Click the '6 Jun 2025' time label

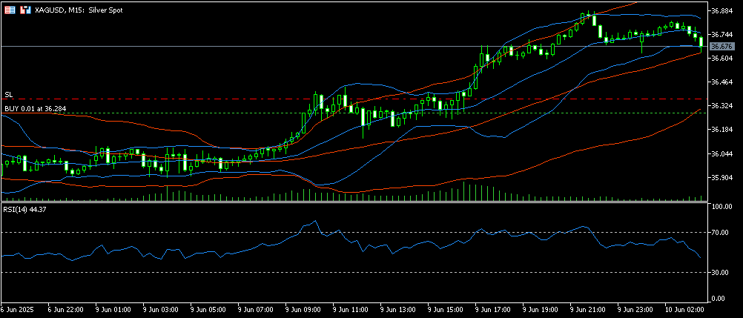18,309
